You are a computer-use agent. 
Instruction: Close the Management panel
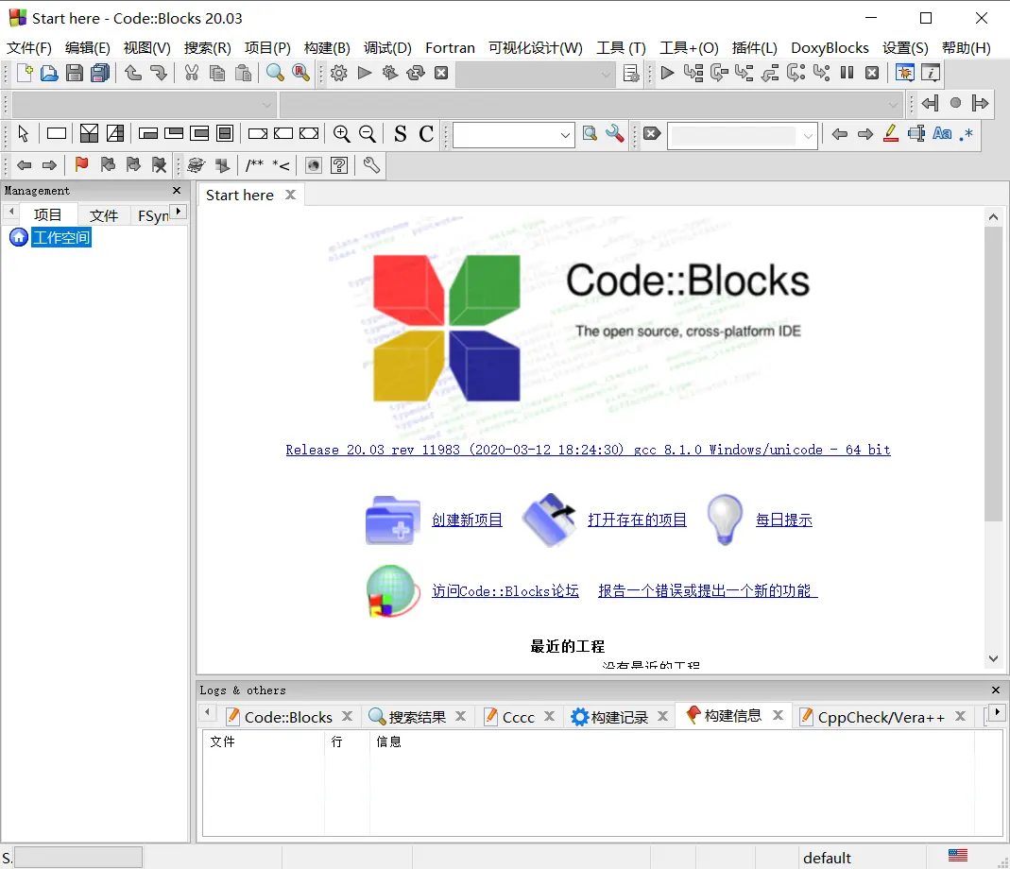click(177, 191)
